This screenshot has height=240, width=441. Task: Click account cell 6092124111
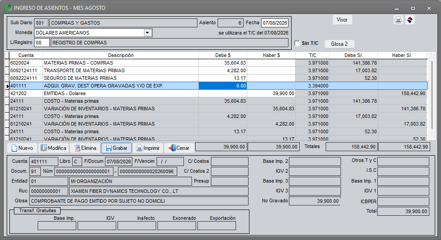pos(26,70)
